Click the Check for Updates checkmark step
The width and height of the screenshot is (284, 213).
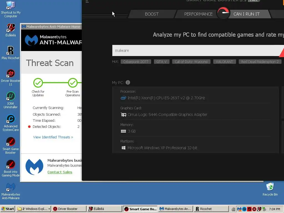coord(38,83)
